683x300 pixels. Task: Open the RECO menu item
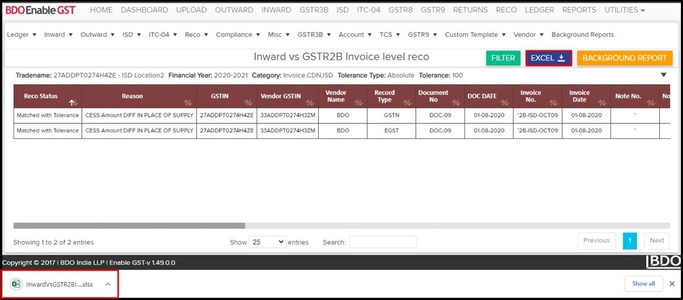click(x=506, y=10)
